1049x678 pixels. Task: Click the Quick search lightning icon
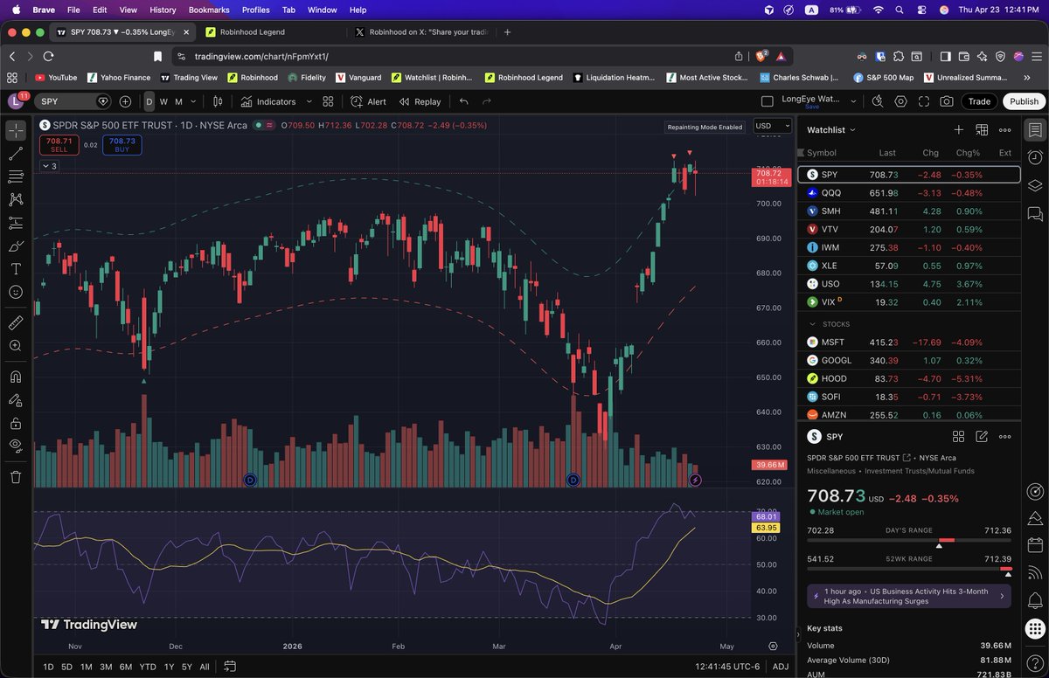pos(878,101)
